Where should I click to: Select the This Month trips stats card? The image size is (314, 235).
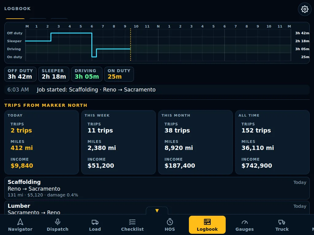(x=195, y=142)
